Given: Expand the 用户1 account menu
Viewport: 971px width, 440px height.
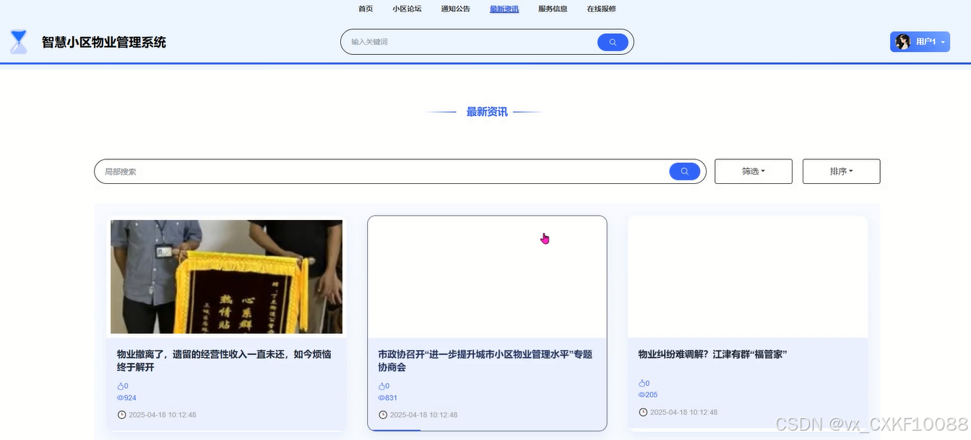Looking at the screenshot, I should [x=920, y=42].
